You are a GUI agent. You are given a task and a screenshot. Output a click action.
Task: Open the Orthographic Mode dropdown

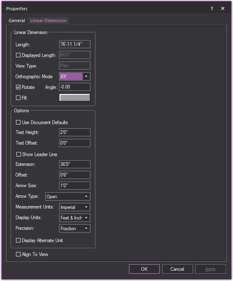(75, 77)
